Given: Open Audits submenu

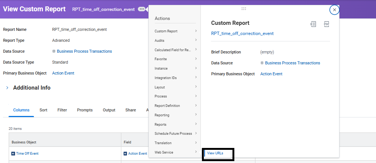Looking at the screenshot, I should [176, 41].
